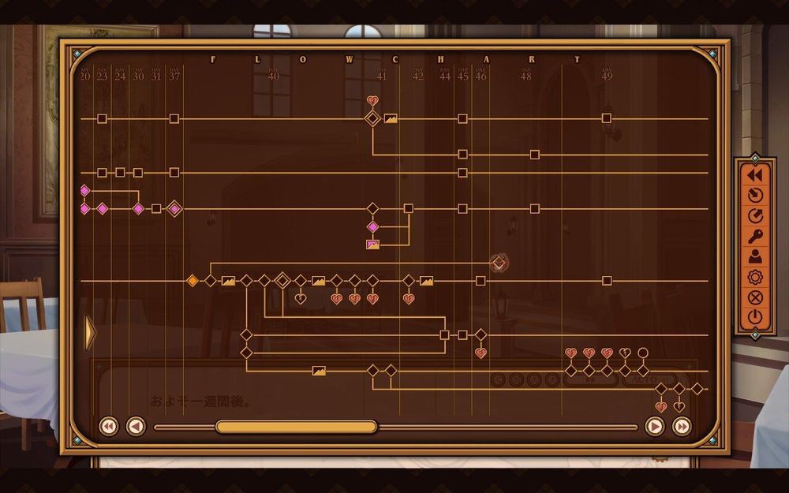The image size is (789, 493).
Task: Select the square node under Day 24
Action: tap(120, 173)
